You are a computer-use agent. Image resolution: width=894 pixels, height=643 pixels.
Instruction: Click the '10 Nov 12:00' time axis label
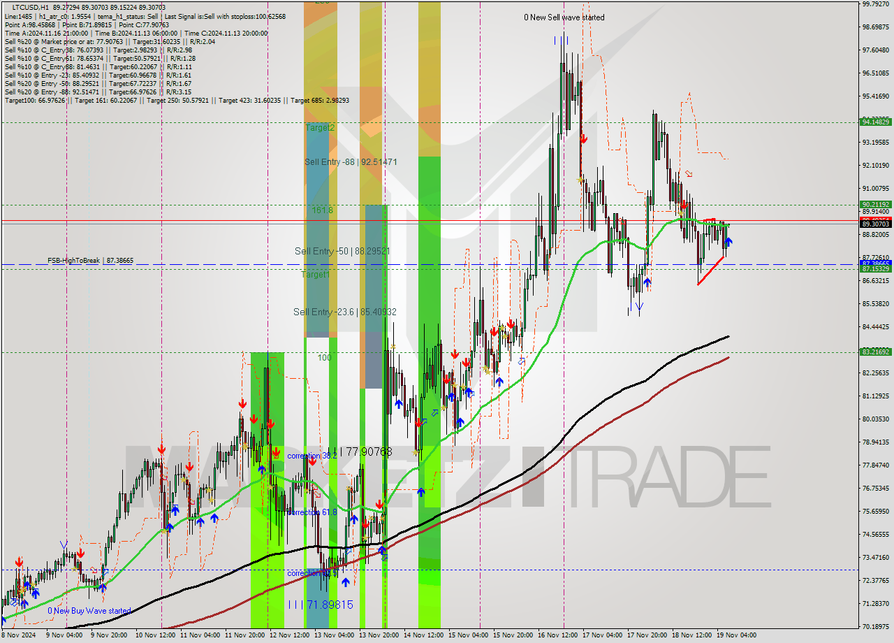click(x=156, y=636)
